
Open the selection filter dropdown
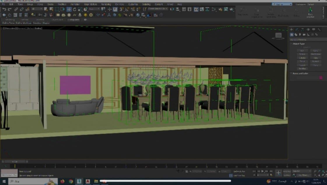coord(37,9)
